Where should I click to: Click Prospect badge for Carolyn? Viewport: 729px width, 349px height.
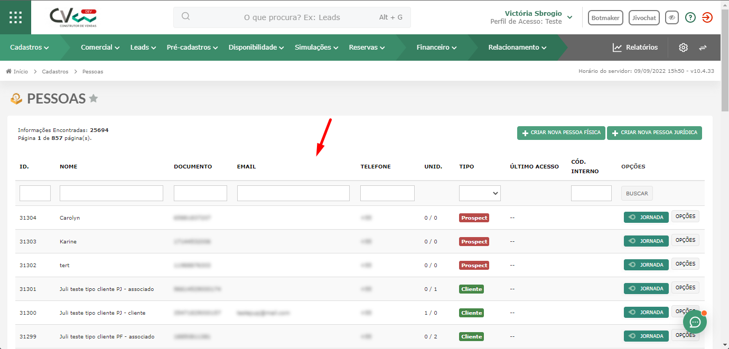474,218
